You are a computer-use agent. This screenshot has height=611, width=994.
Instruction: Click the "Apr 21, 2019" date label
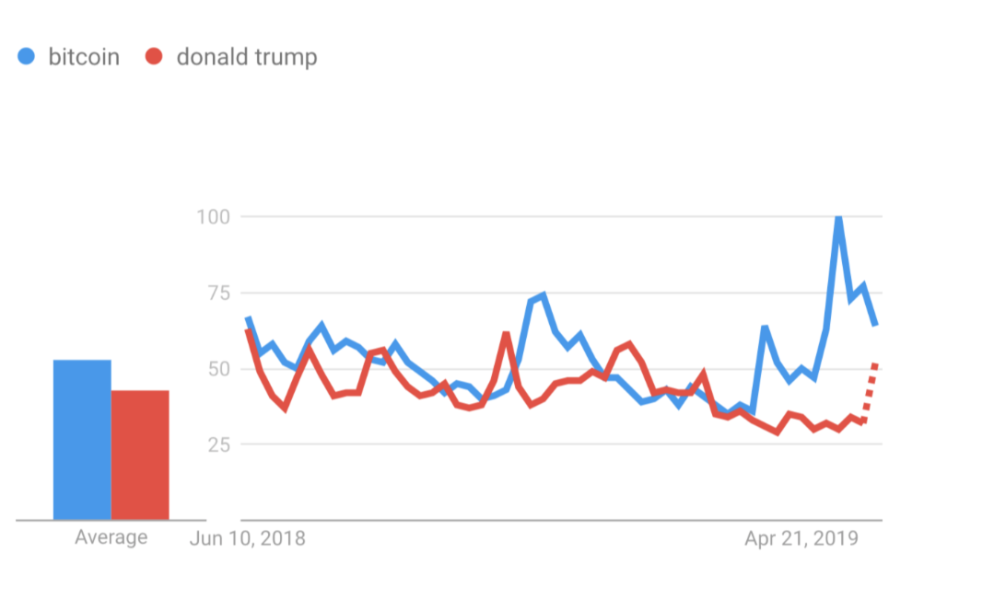(x=801, y=538)
